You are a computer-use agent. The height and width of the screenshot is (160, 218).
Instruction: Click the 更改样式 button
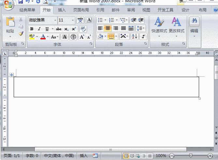click(176, 26)
